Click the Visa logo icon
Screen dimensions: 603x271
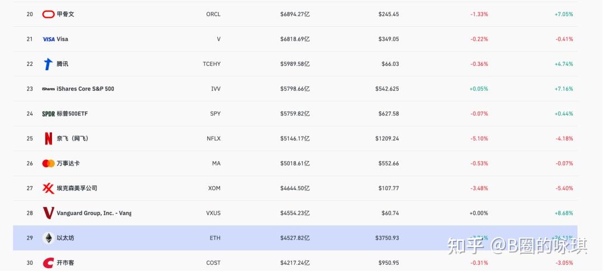(x=49, y=39)
